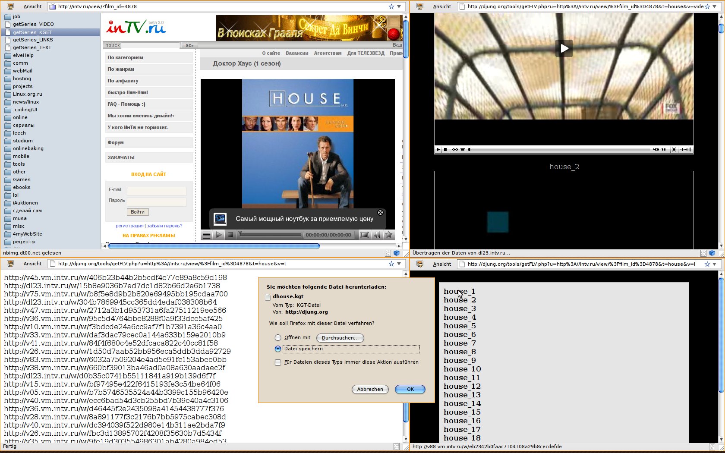Click the laptop ad thumbnail icon
Screen dimensions: 725x453
(x=220, y=219)
